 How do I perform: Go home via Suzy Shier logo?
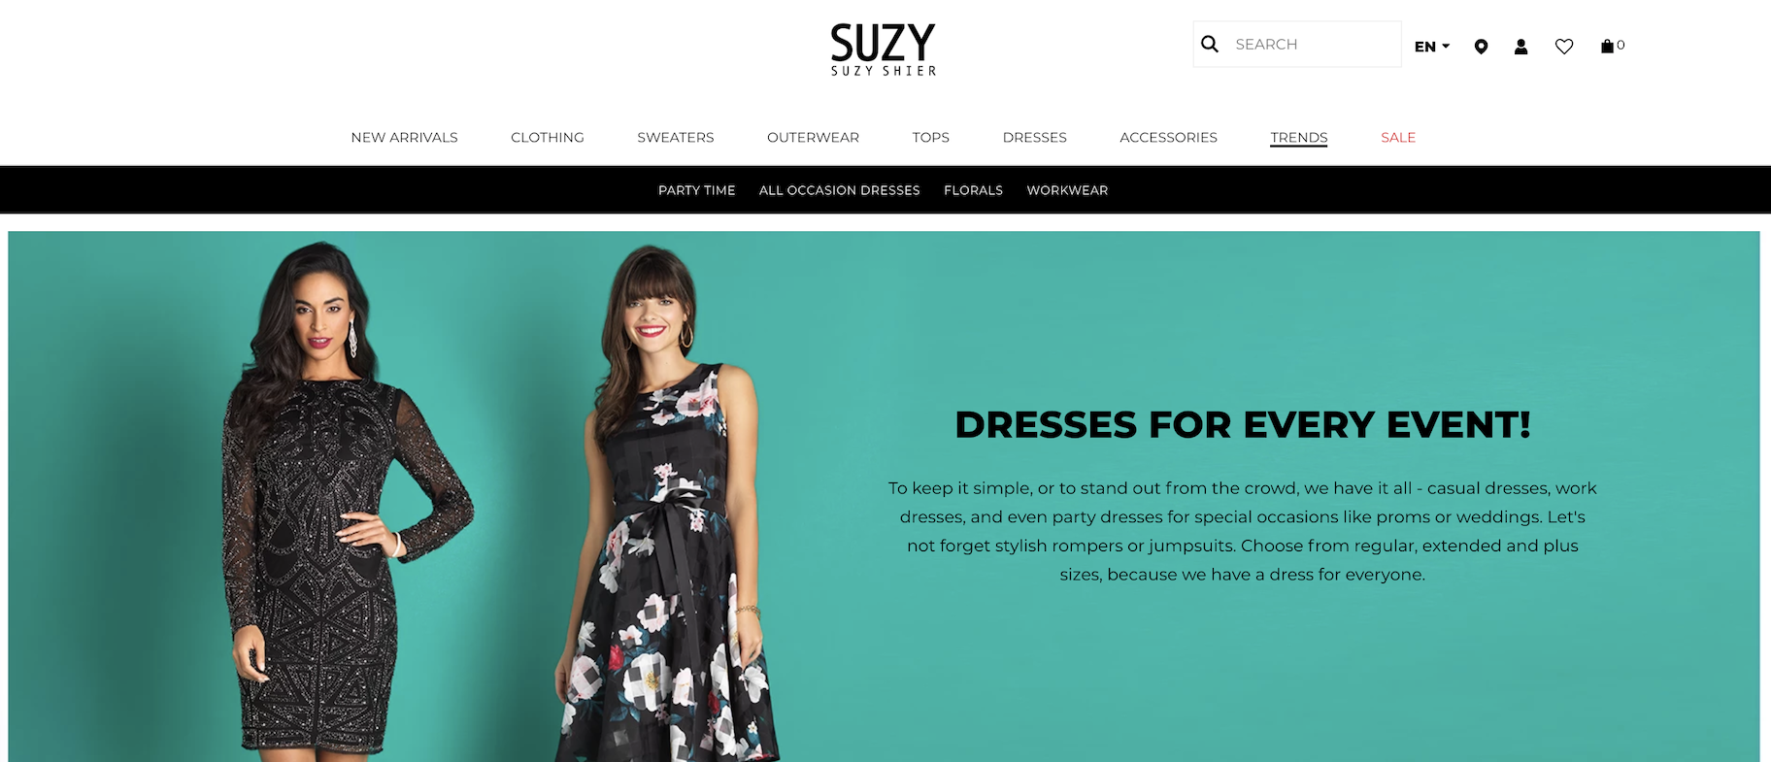point(883,50)
